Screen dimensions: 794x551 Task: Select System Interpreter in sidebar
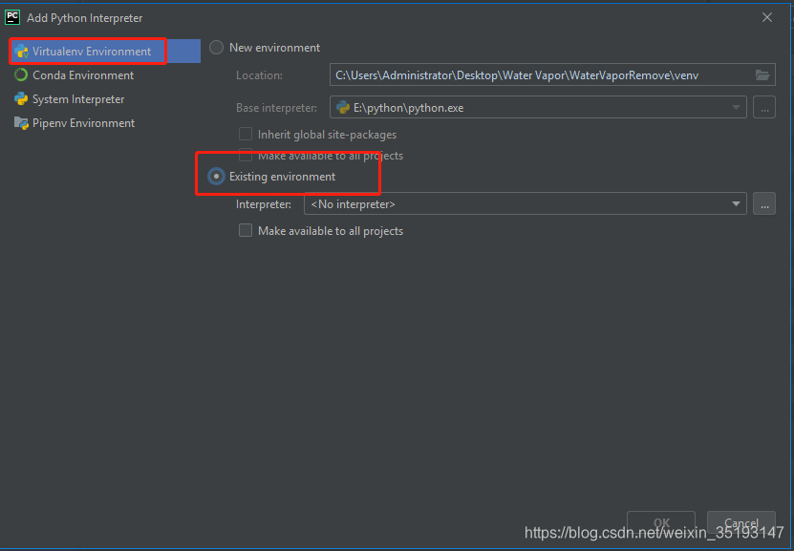[x=105, y=99]
